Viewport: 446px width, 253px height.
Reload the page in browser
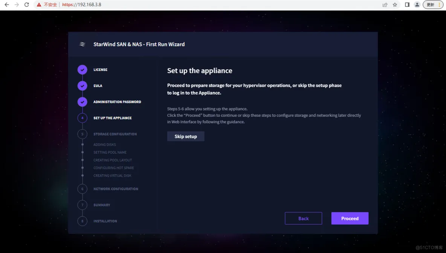[x=26, y=5]
